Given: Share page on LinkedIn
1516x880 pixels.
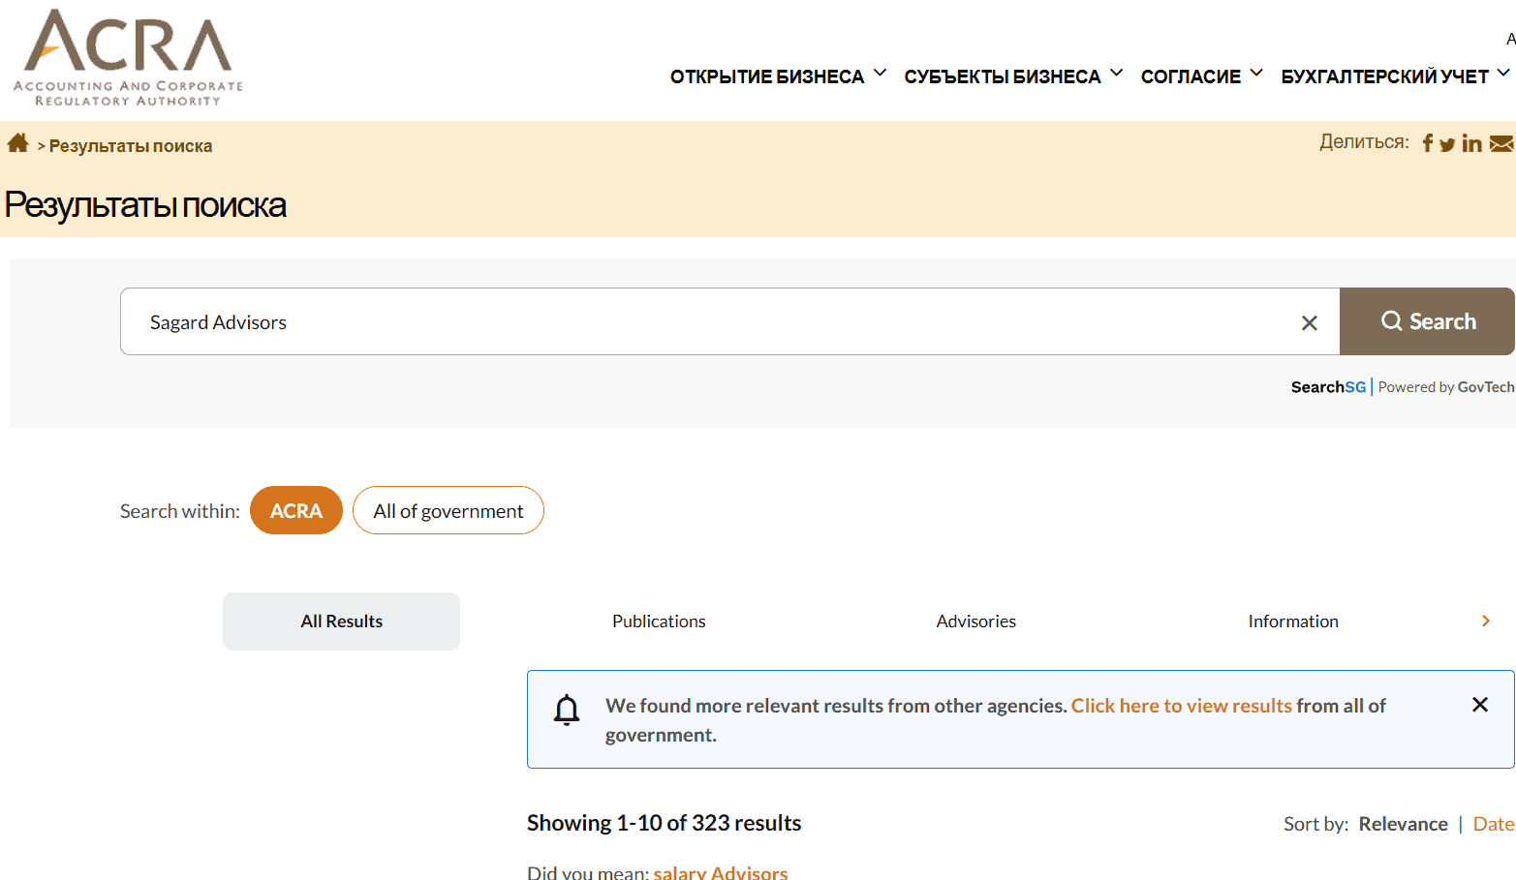Looking at the screenshot, I should click(x=1471, y=143).
